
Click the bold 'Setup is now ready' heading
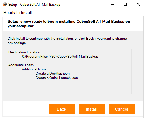(69, 24)
